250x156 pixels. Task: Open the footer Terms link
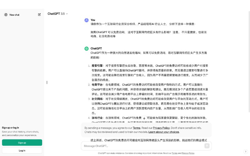coord(174,153)
